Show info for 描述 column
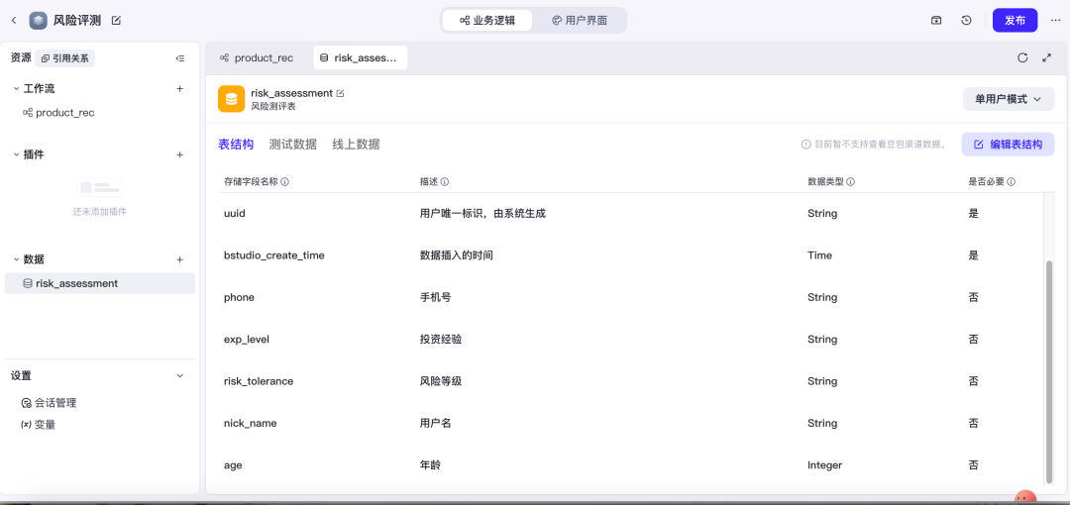 pyautogui.click(x=444, y=182)
